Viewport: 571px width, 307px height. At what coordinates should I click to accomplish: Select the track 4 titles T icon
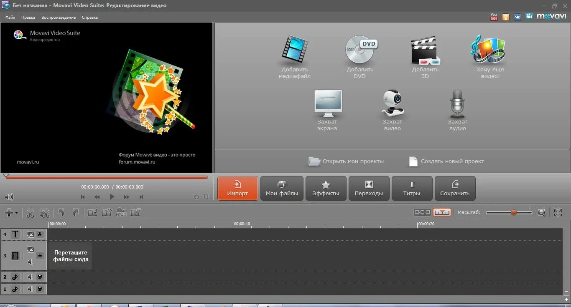[x=15, y=234]
